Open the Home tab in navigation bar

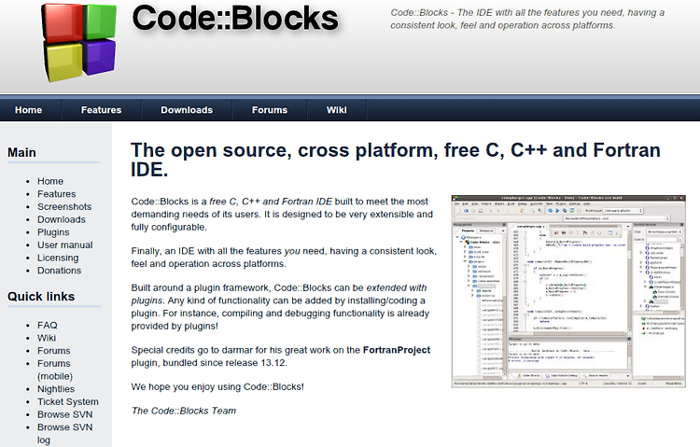(28, 110)
